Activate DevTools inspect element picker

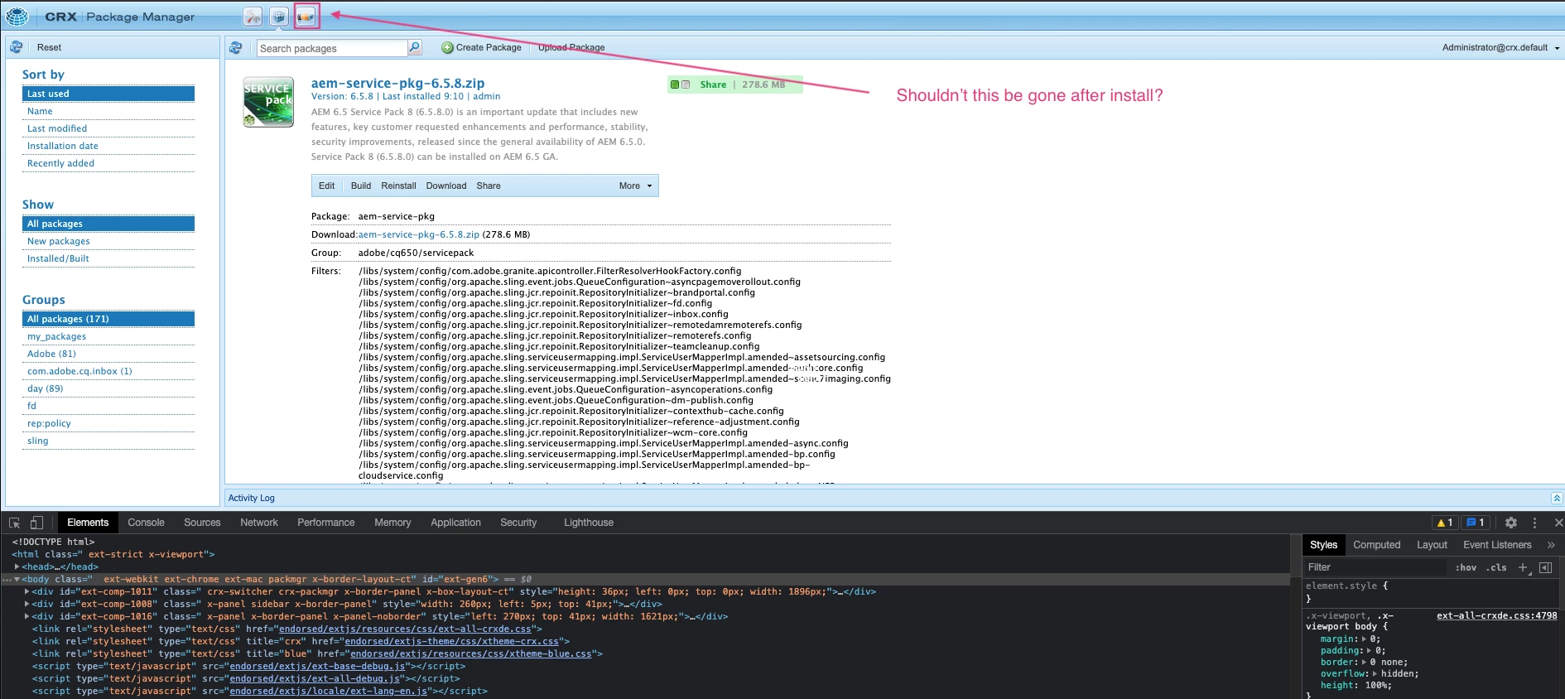(x=15, y=523)
